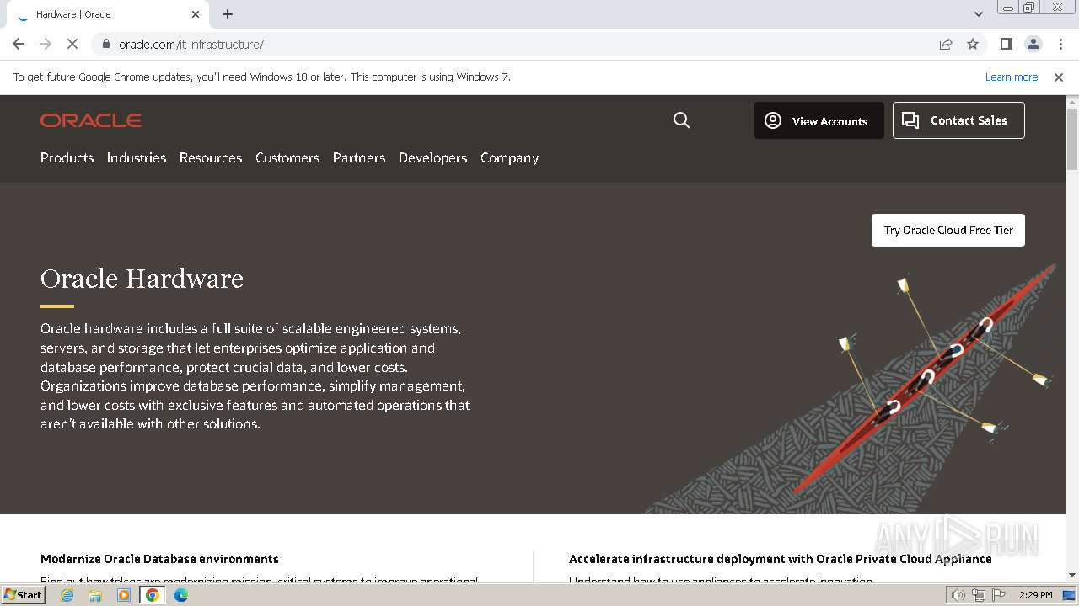Open the Industries menu
Screen dimensions: 1079x606
(x=137, y=157)
